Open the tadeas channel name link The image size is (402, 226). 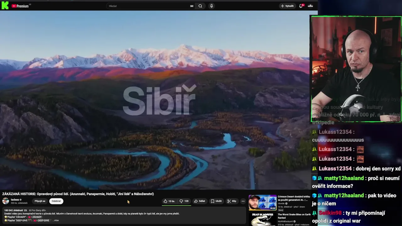pyautogui.click(x=15, y=200)
